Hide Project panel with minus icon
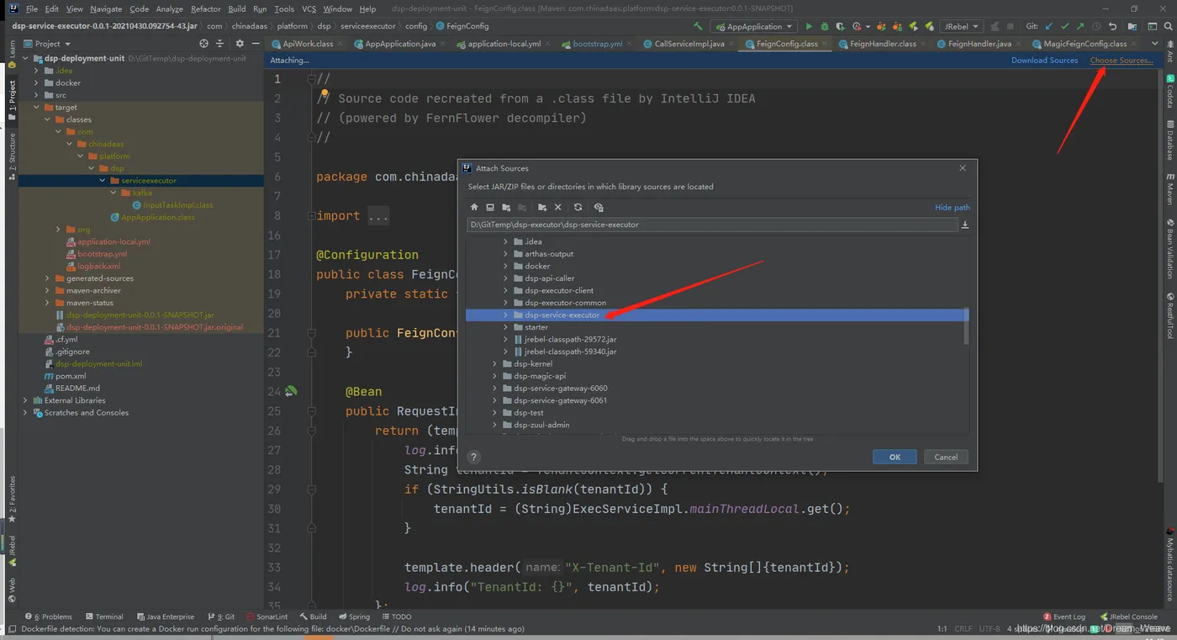The height and width of the screenshot is (640, 1177). coord(256,43)
